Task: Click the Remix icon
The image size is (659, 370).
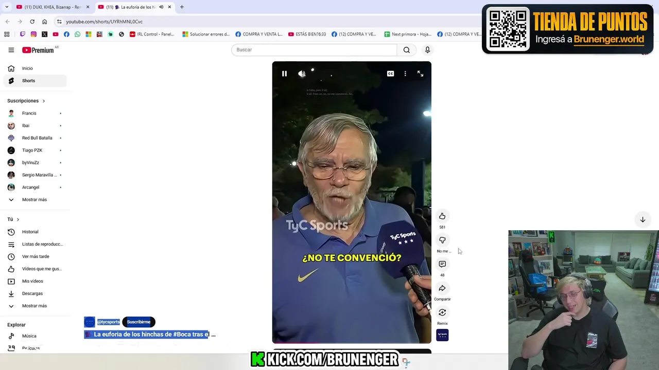Action: (x=442, y=312)
